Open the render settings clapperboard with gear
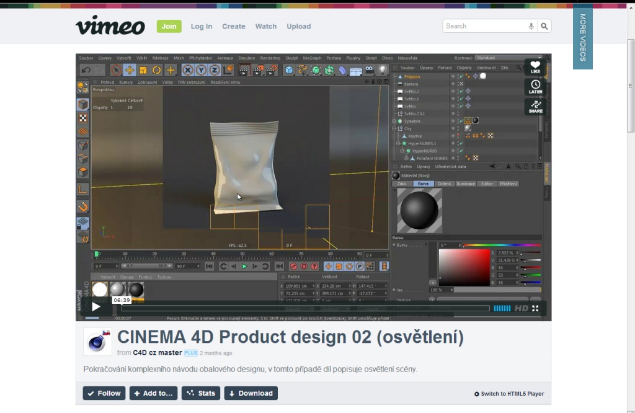Screen dimensions: 635x413 (272, 70)
